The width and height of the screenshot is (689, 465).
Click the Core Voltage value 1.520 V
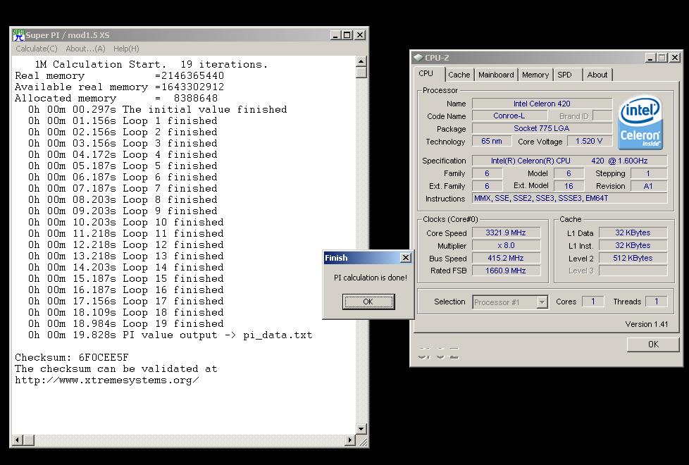click(x=589, y=141)
